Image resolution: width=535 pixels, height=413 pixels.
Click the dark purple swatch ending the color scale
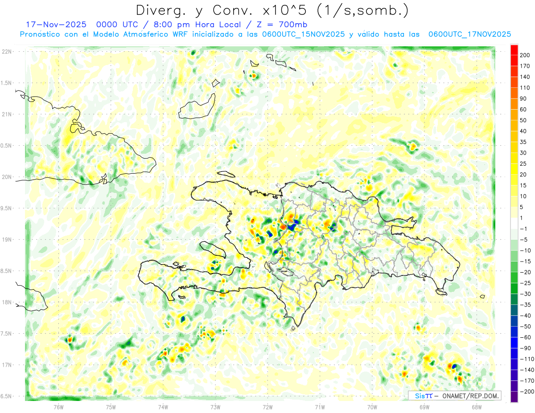coord(514,397)
